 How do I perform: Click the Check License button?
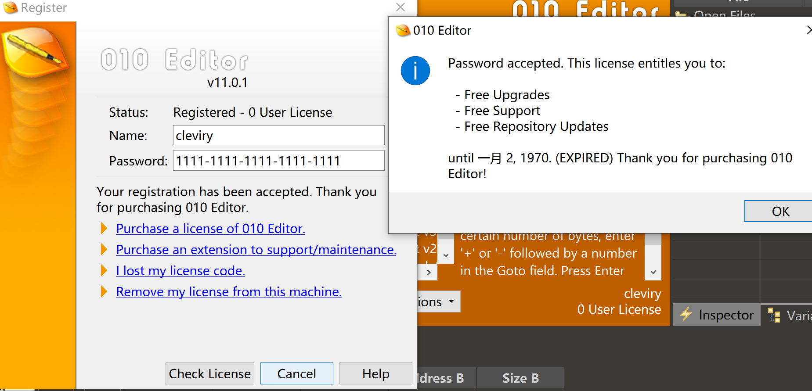[210, 373]
